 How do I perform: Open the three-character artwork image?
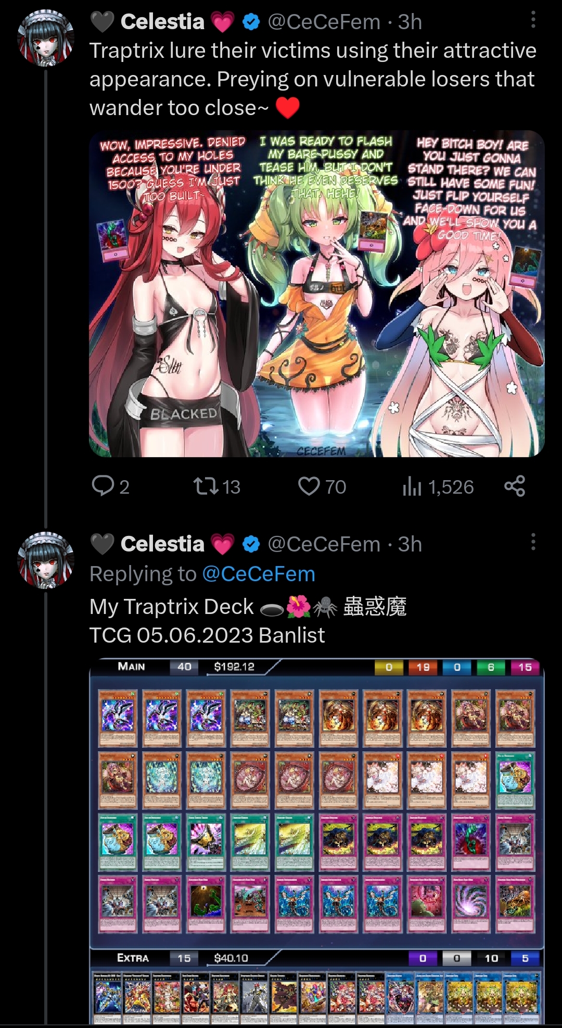[317, 294]
